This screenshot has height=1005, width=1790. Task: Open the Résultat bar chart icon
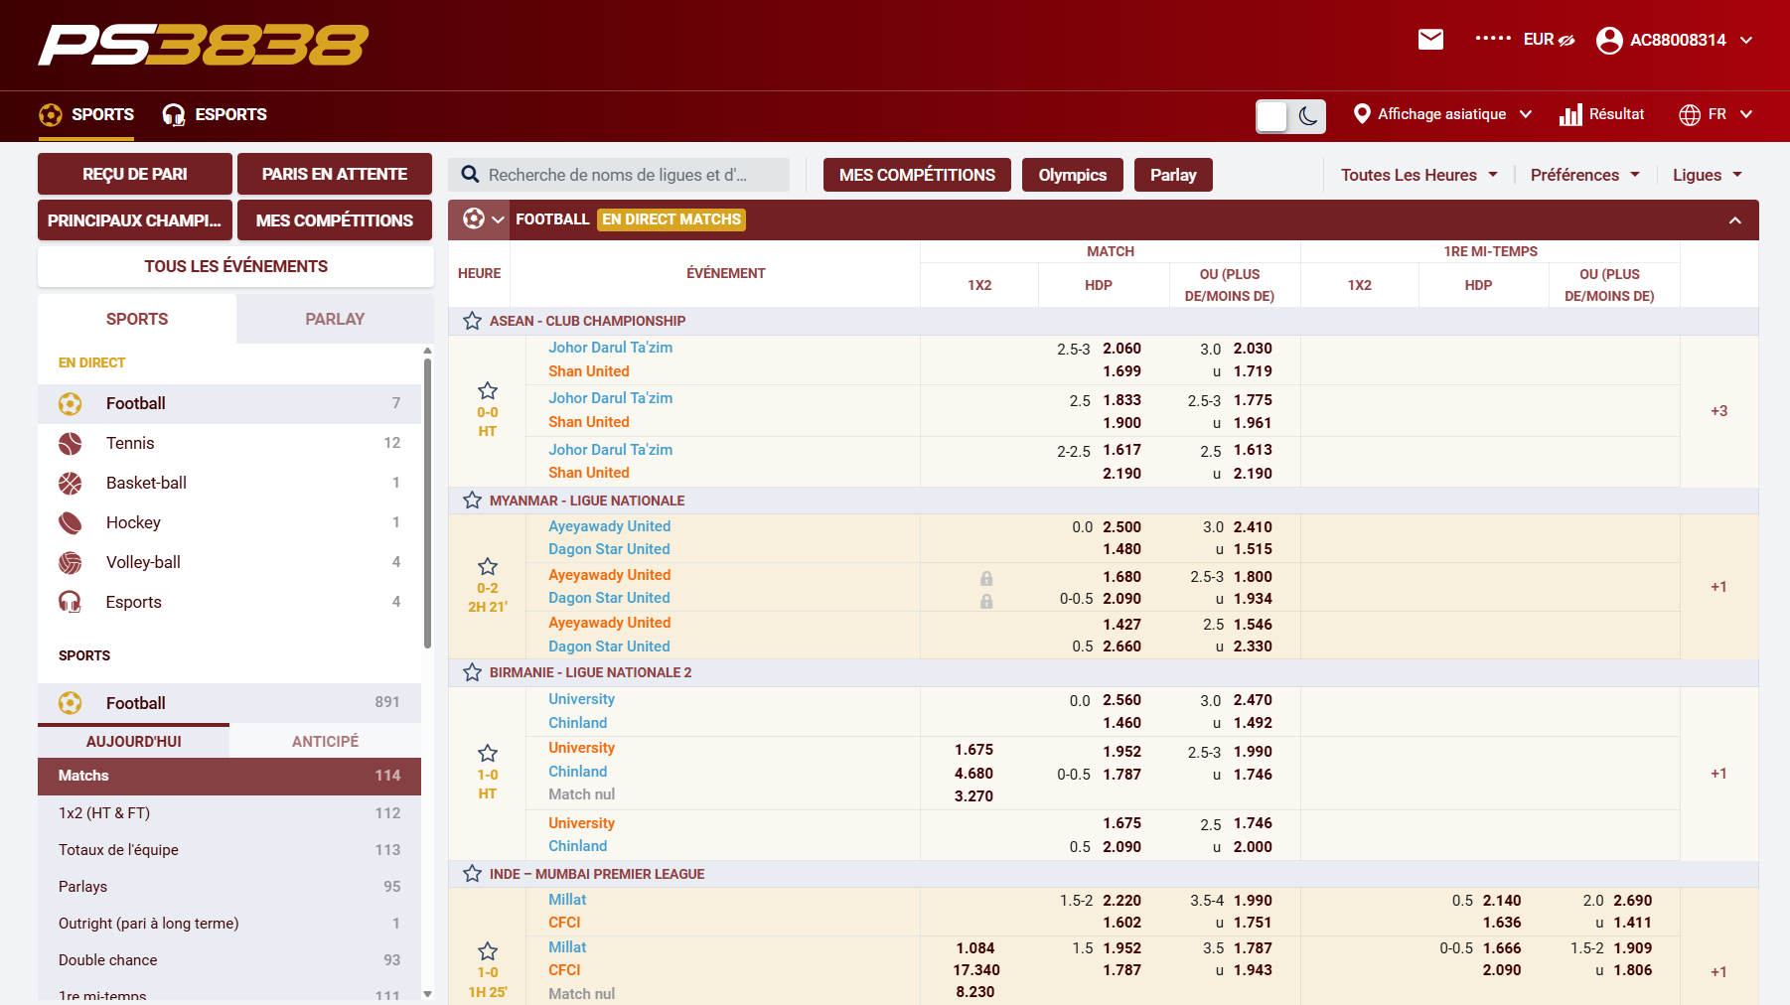pyautogui.click(x=1570, y=114)
